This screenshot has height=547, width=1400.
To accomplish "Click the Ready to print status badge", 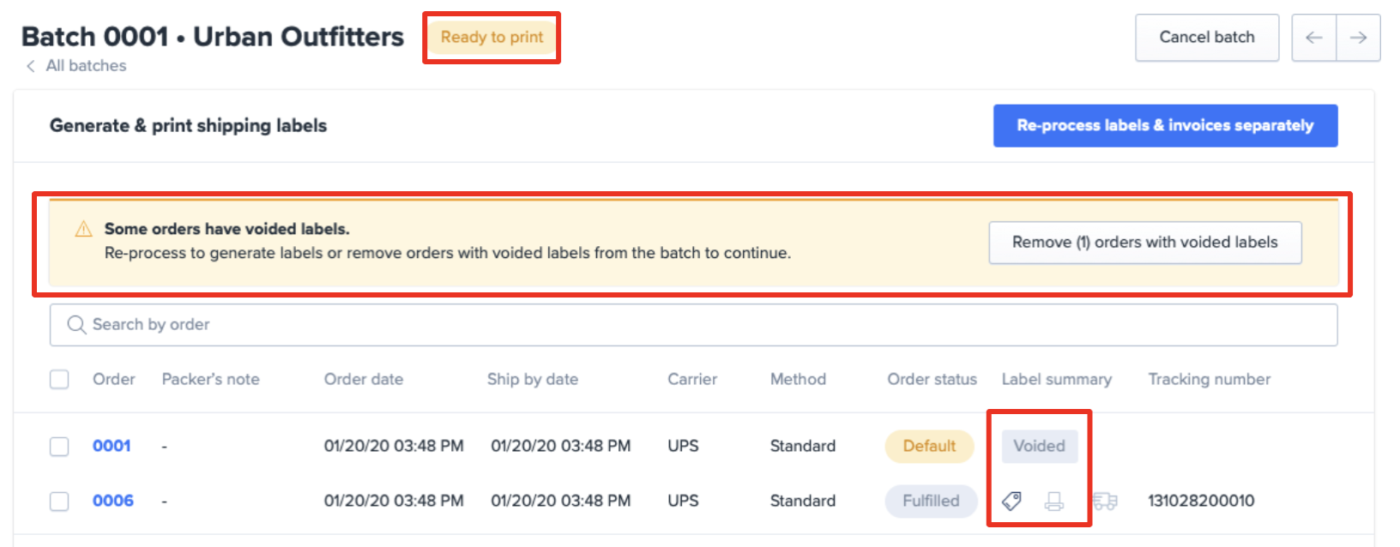I will [x=492, y=37].
